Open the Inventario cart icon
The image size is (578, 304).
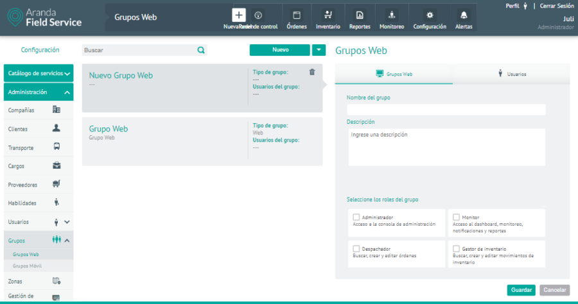328,15
